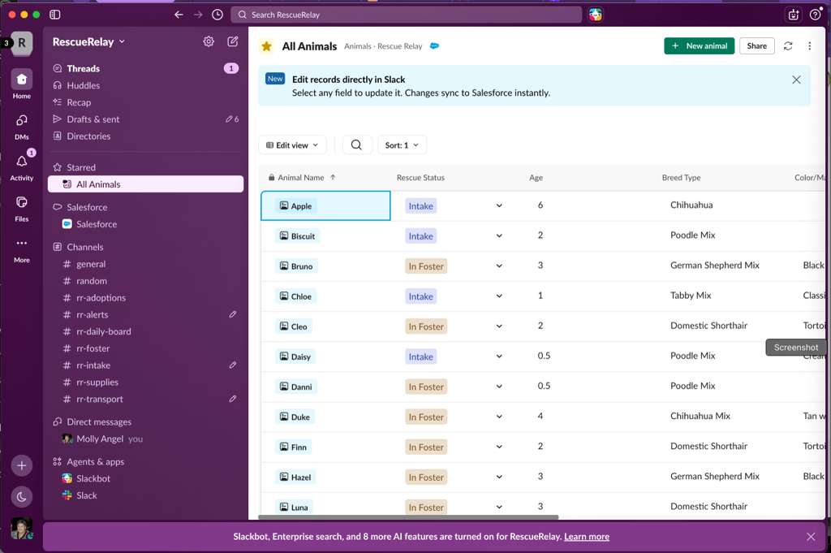The height and width of the screenshot is (553, 831).
Task: Go forward with the right arrow
Action: coord(198,15)
